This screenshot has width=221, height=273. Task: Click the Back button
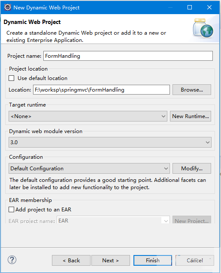pos(71,260)
